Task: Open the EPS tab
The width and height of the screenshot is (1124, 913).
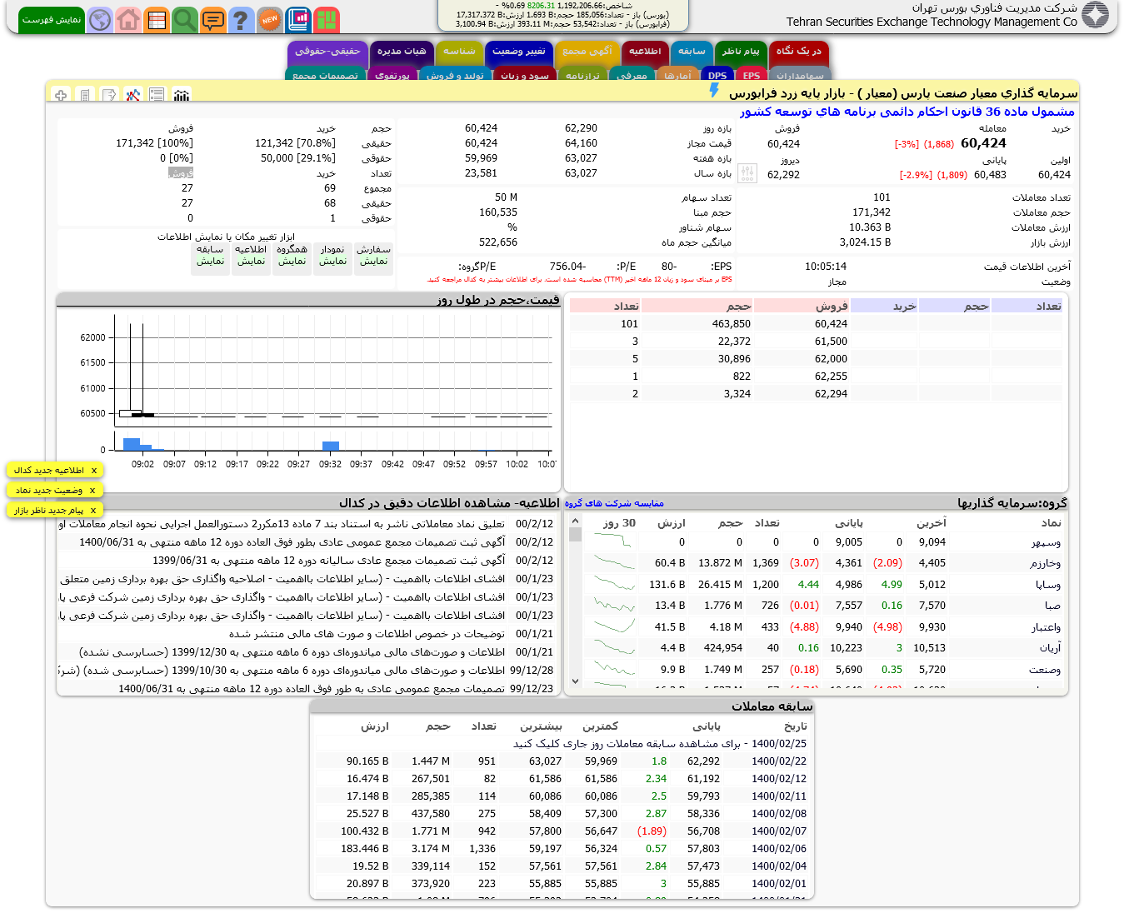Action: point(752,75)
